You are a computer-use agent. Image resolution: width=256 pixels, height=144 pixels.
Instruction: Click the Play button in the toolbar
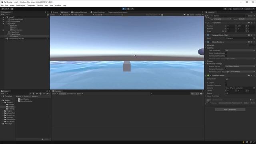click(124, 9)
